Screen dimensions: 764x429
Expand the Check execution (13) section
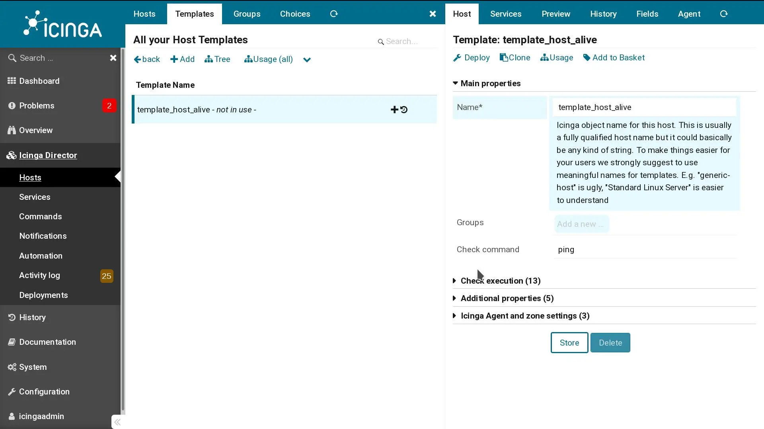click(x=497, y=281)
